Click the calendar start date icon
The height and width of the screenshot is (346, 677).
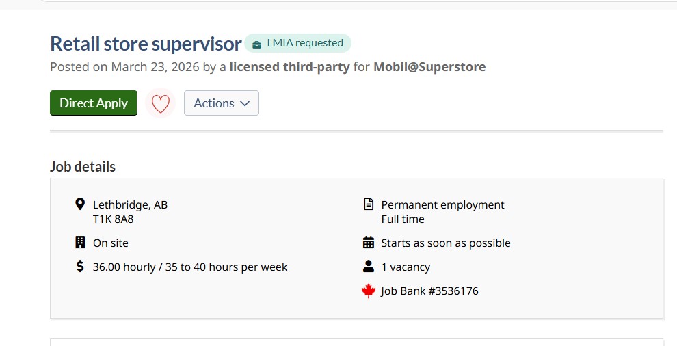(369, 243)
